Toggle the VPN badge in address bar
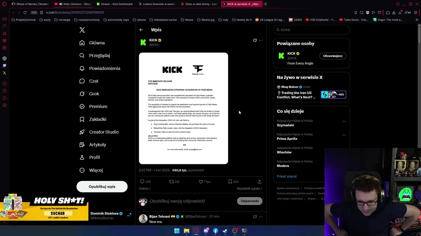This screenshot has height=236, width=421. [x=34, y=12]
